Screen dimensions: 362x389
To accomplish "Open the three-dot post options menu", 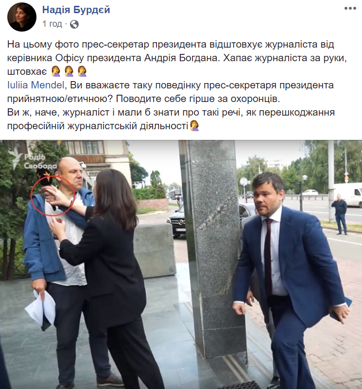I will pos(350,8).
